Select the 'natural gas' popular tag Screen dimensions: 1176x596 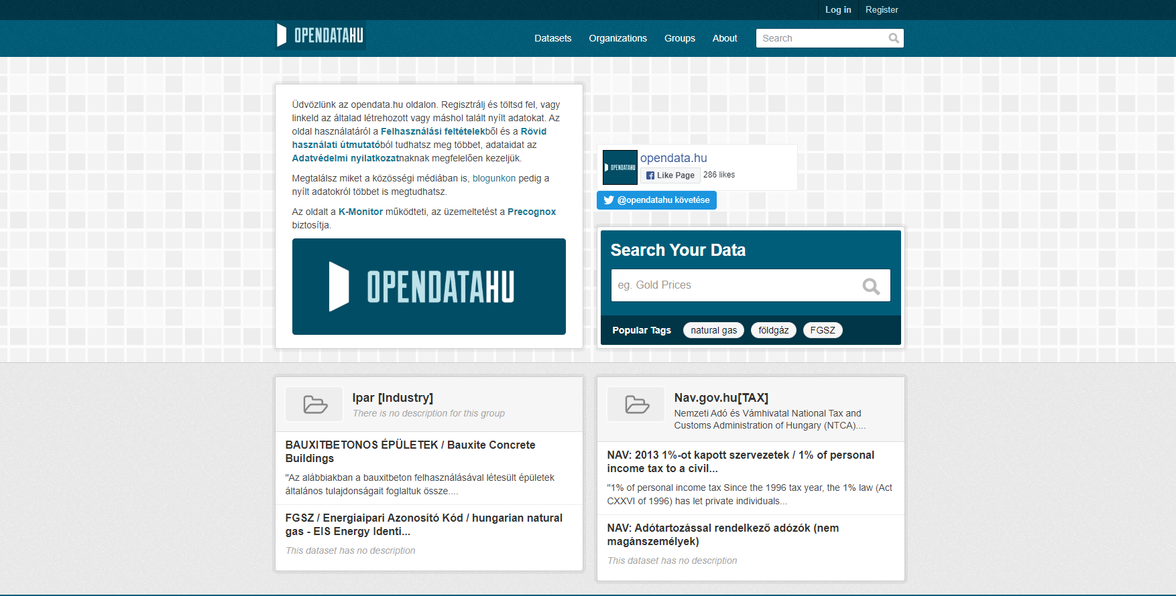point(713,330)
